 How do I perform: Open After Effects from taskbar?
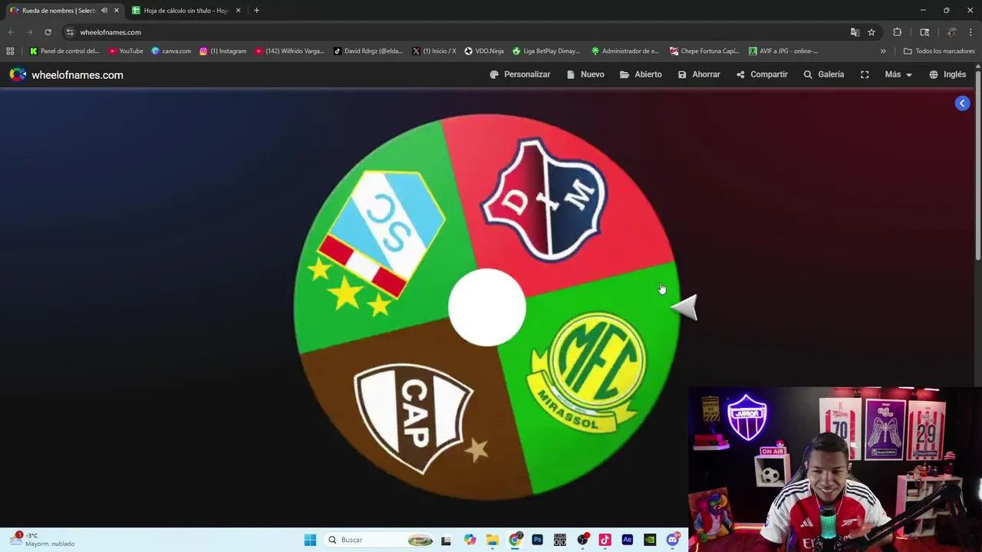point(627,540)
